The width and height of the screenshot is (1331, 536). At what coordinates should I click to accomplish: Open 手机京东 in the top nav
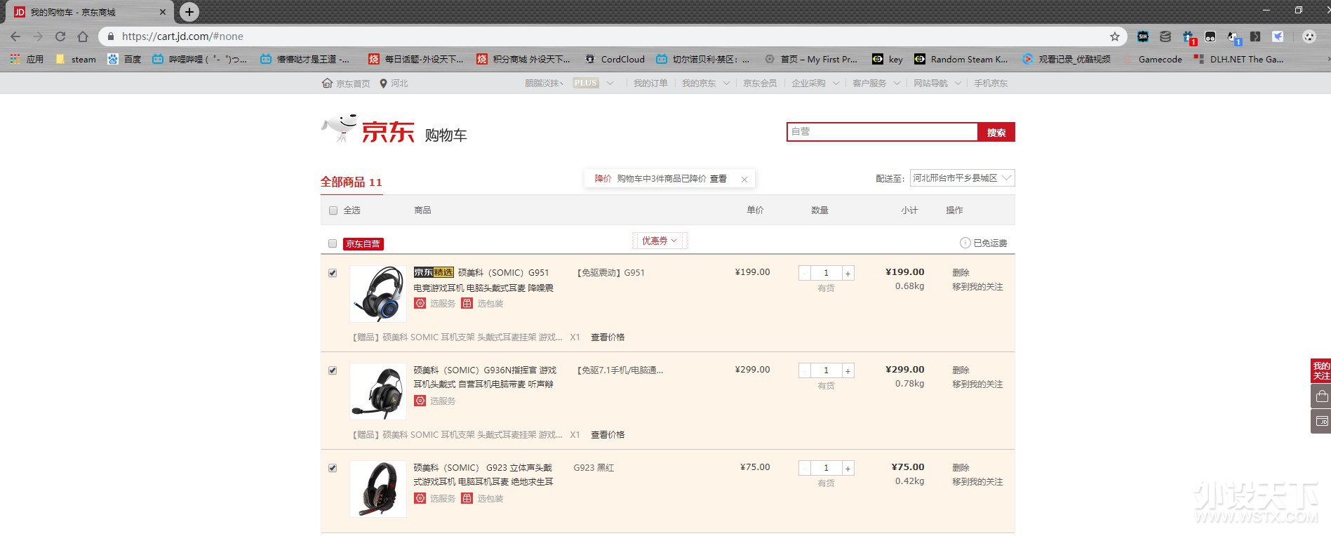click(991, 83)
